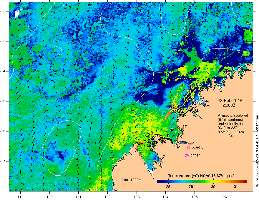Viewport: 259px width, 200px height.
Task: Click the 29 value on temperature scale
Action: [x=191, y=187]
